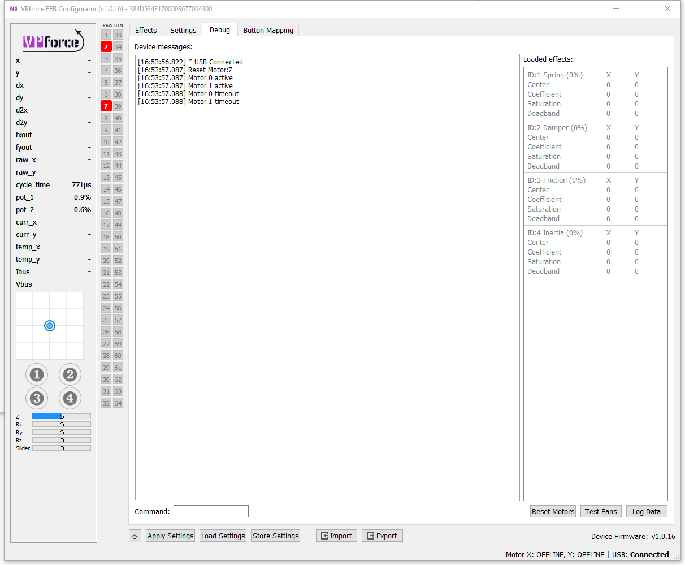This screenshot has width=685, height=565.
Task: Open the Button Mapping tab
Action: pyautogui.click(x=268, y=30)
